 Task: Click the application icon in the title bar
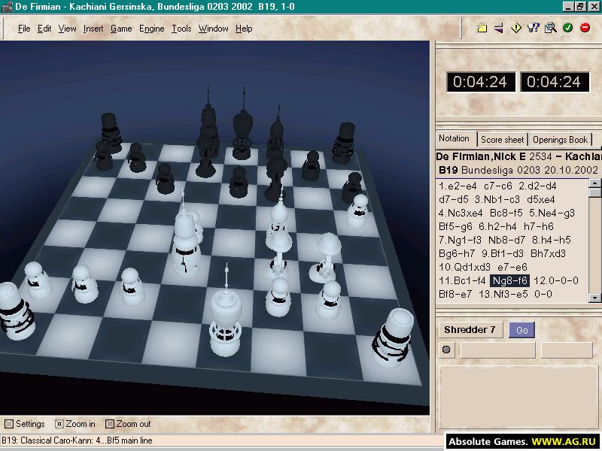click(x=8, y=7)
